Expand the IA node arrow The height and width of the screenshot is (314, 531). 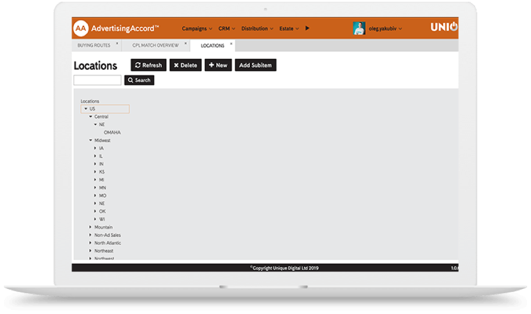(95, 148)
